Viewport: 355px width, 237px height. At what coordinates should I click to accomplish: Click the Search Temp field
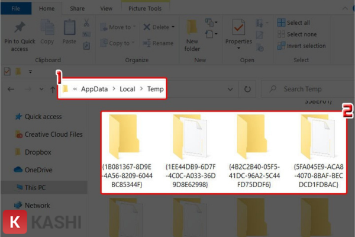tap(308, 89)
